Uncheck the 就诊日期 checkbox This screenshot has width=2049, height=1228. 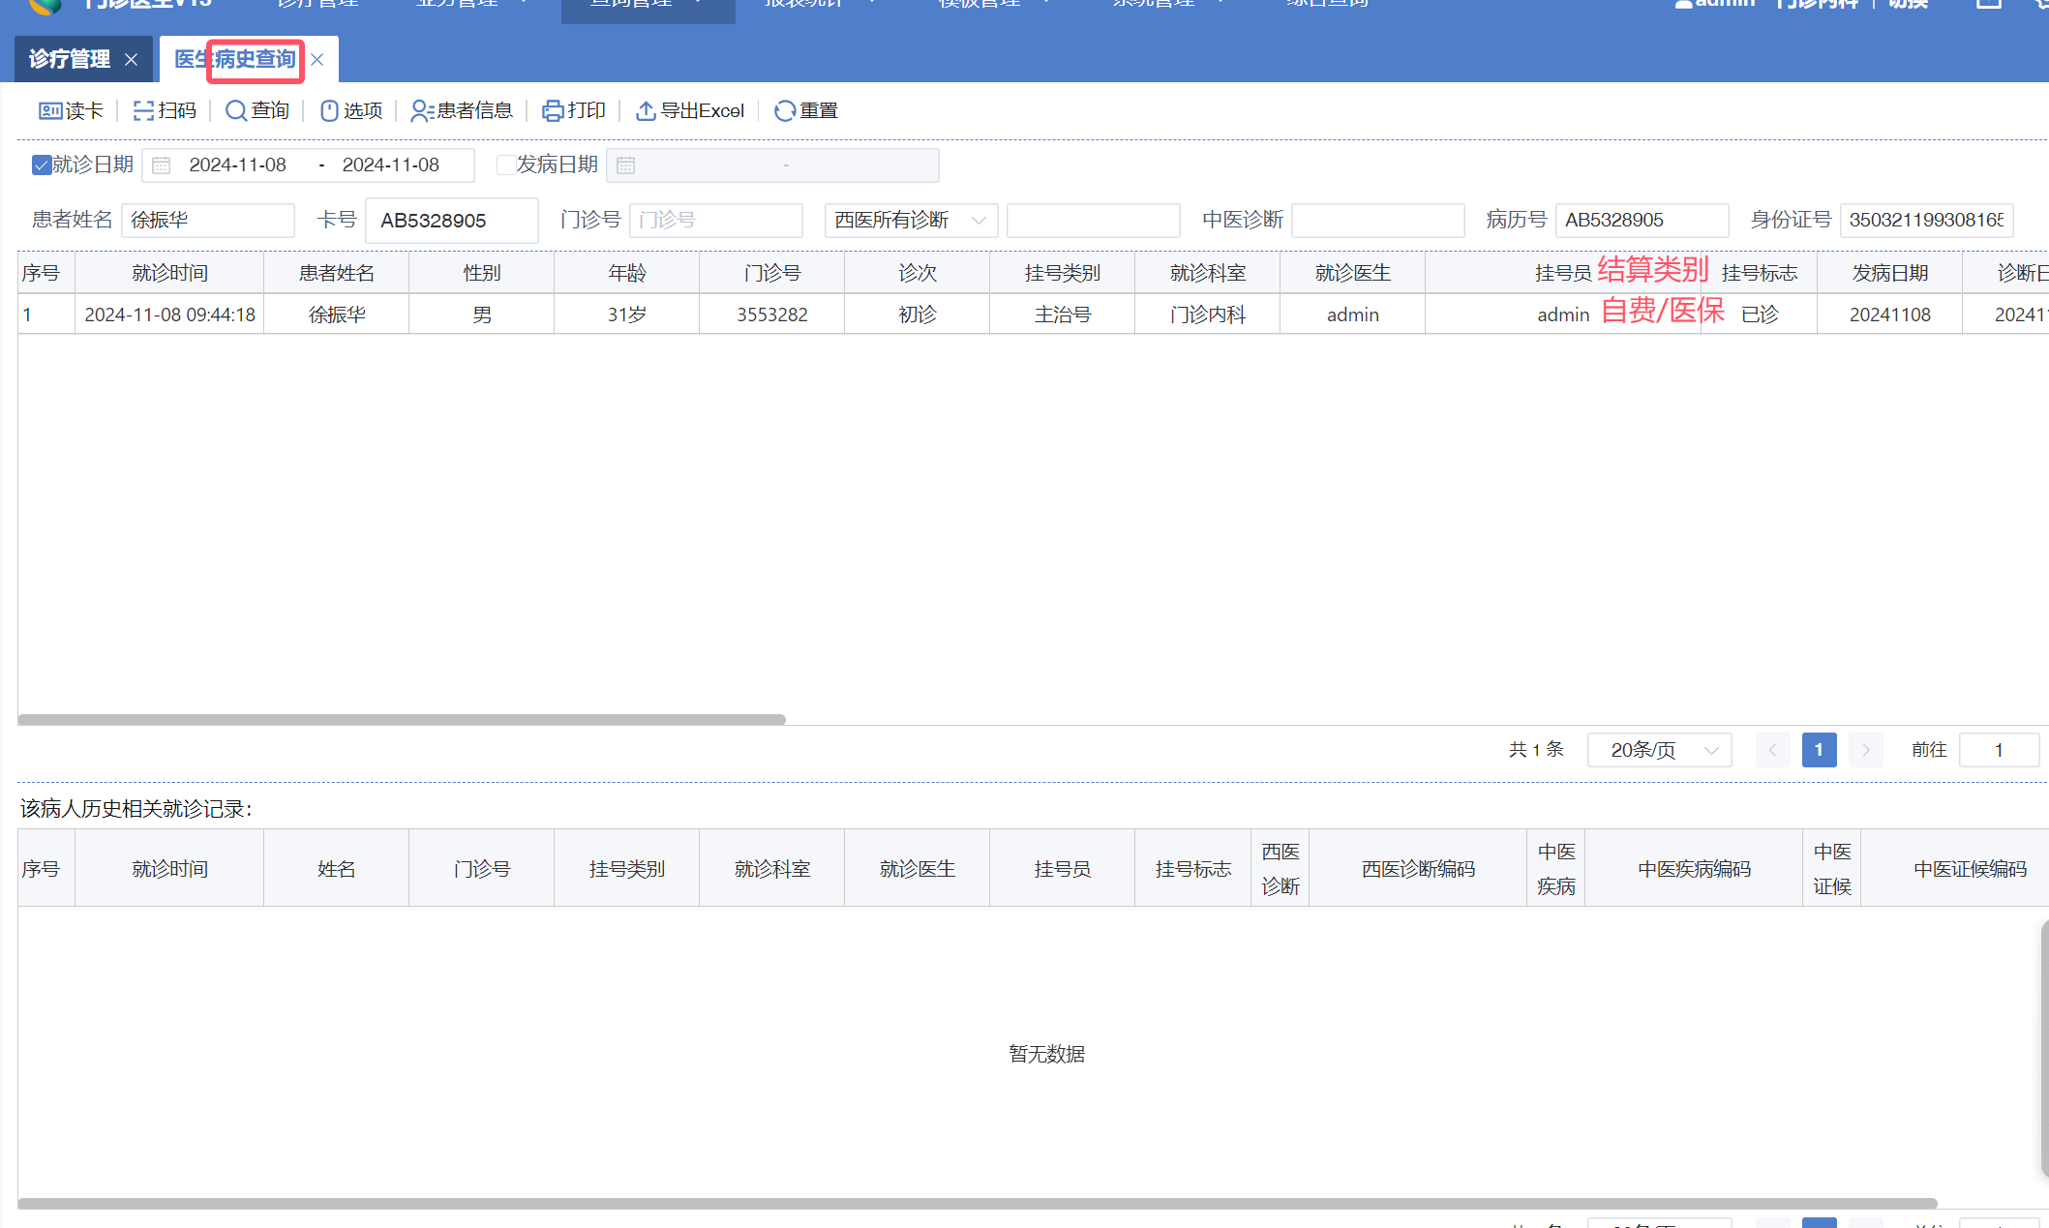[x=41, y=165]
